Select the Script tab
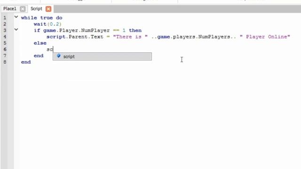301x169 pixels. (36, 9)
